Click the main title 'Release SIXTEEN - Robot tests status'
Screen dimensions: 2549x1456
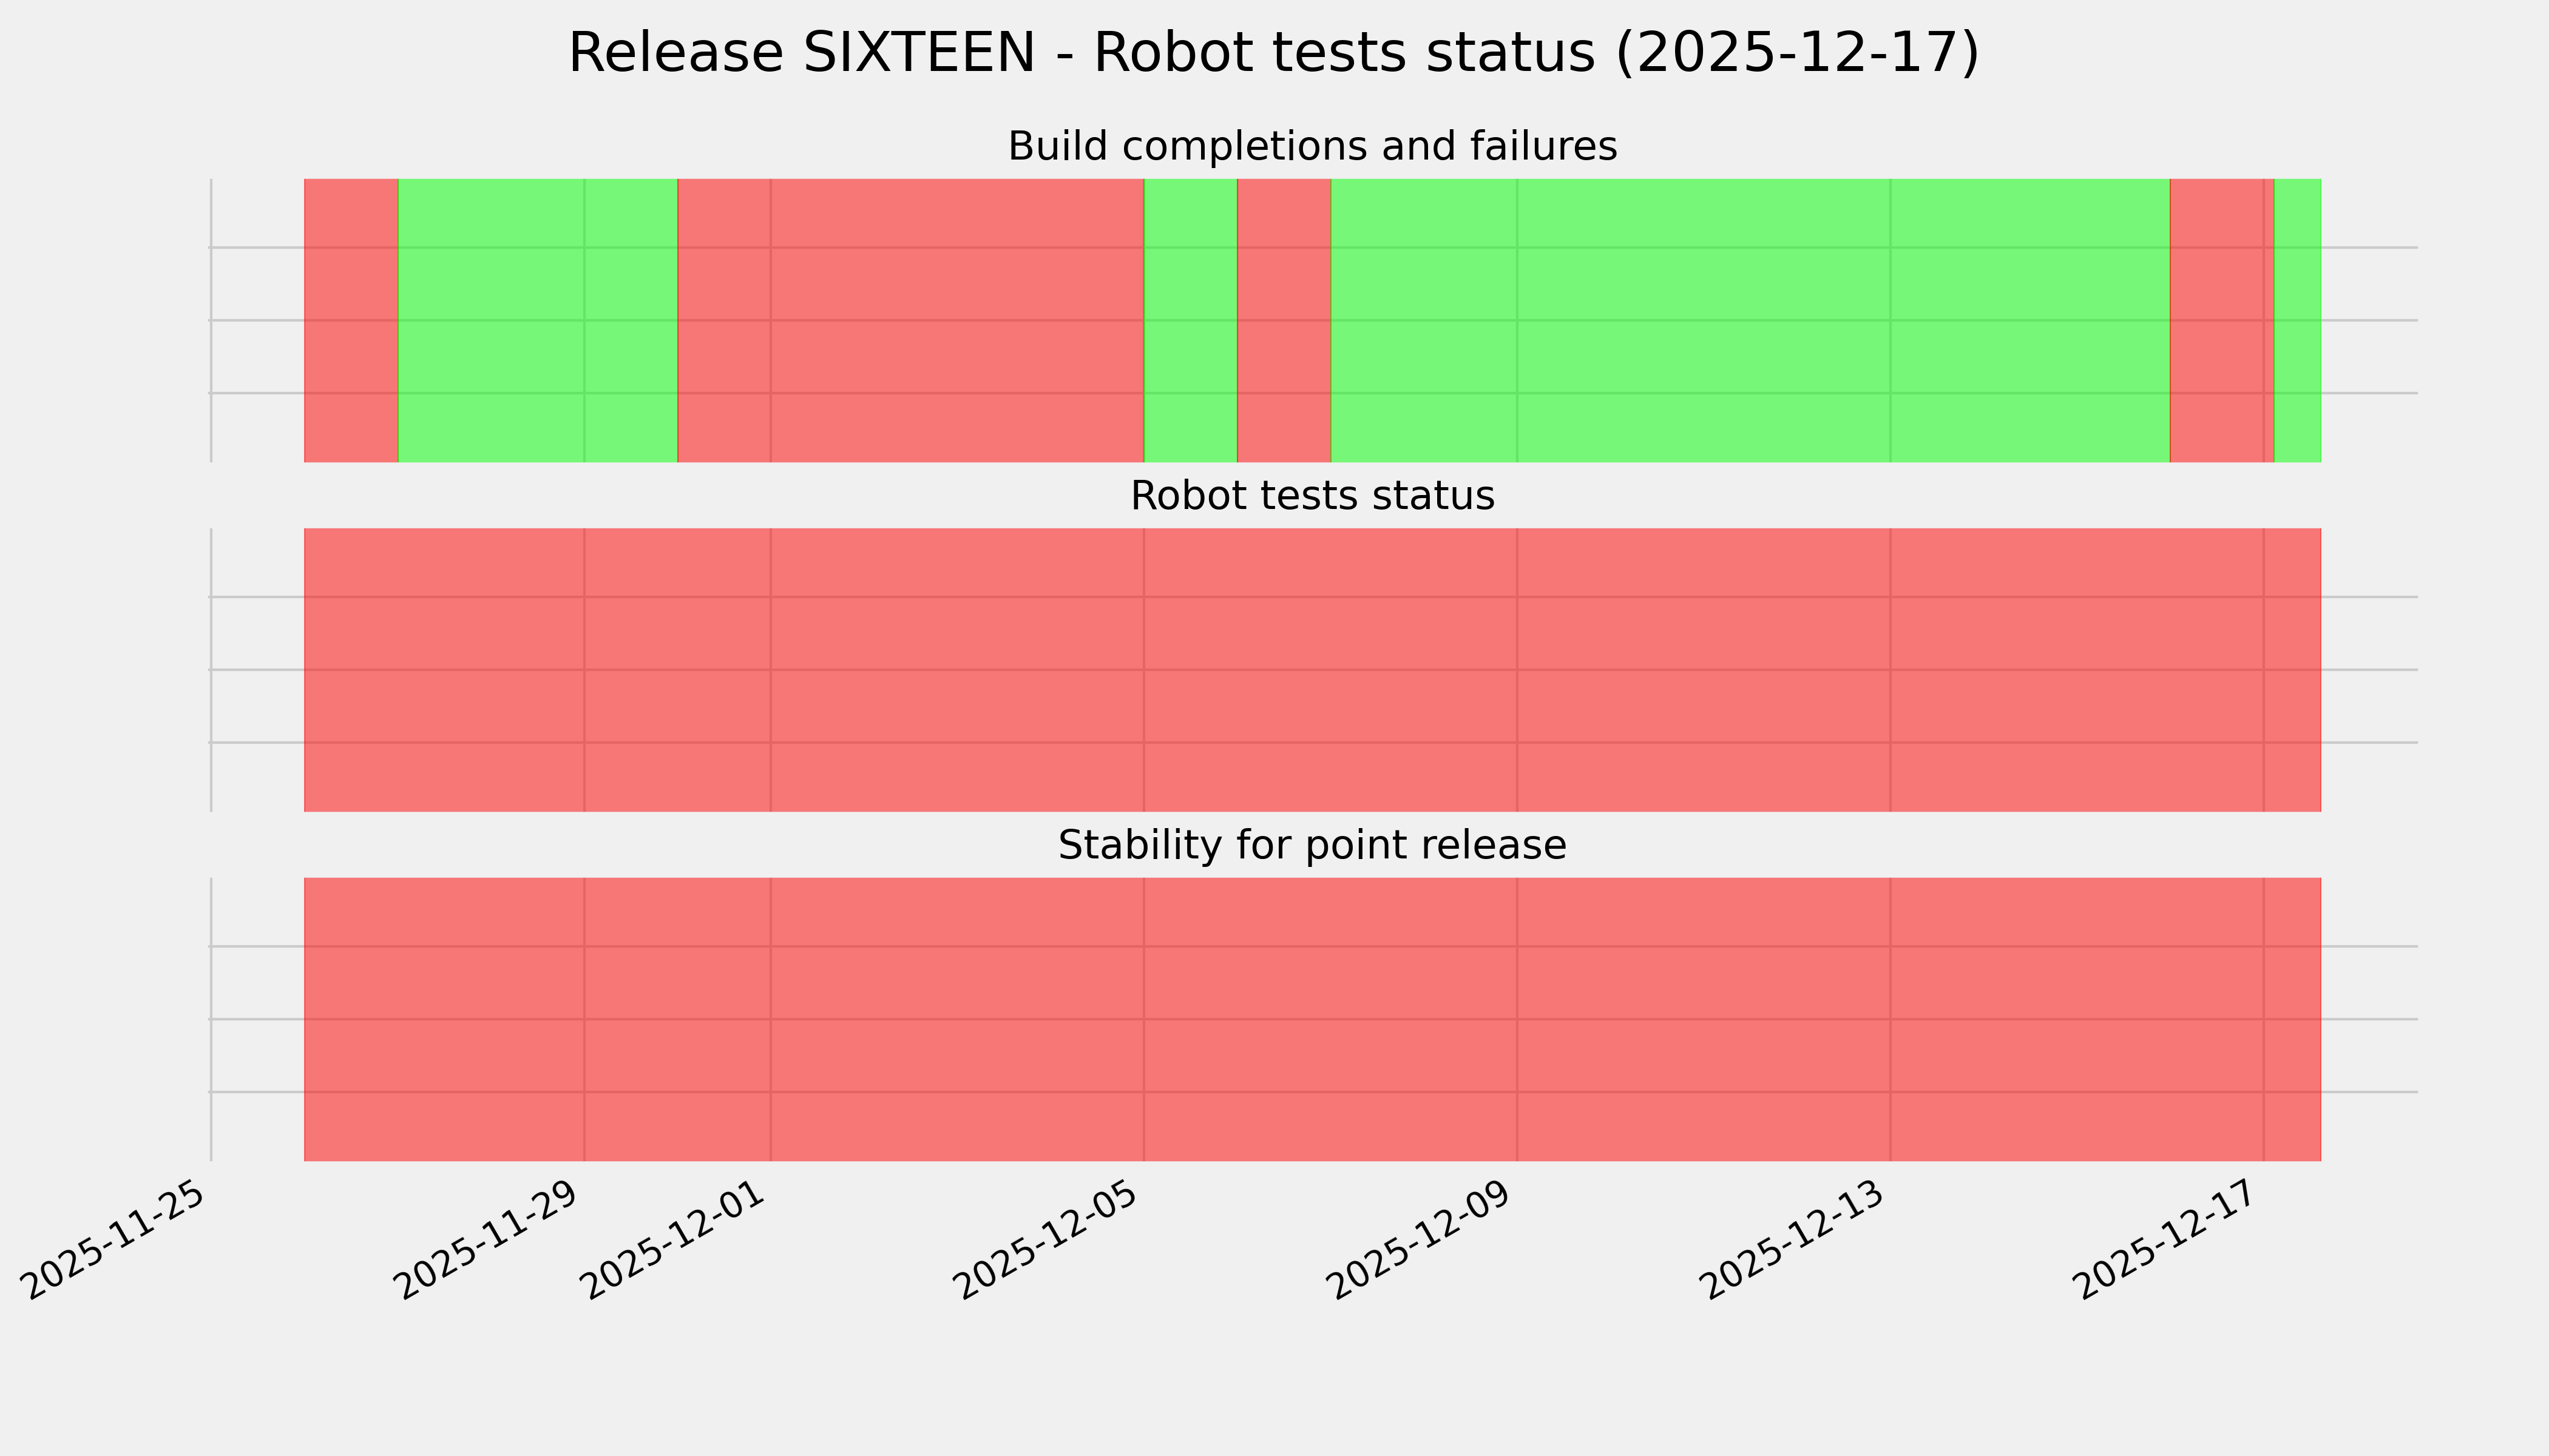coord(1273,53)
